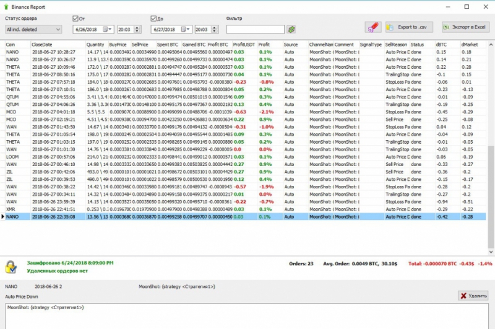Click Avg. Order 0.0049 BTC text
The height and width of the screenshot is (329, 495).
360,263
